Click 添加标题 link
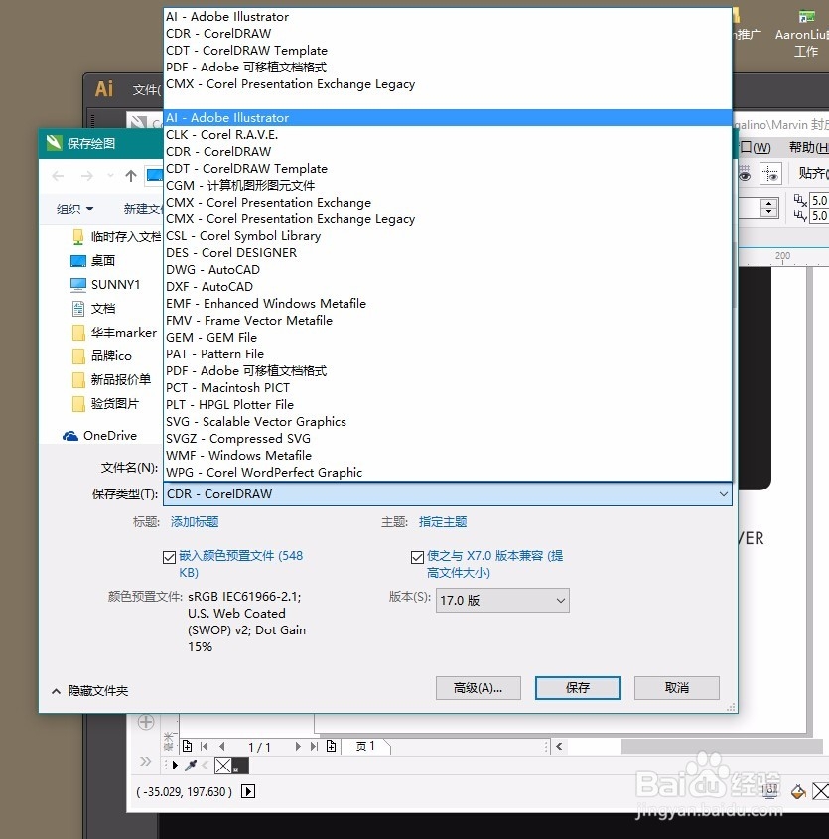The height and width of the screenshot is (839, 829). click(x=195, y=521)
